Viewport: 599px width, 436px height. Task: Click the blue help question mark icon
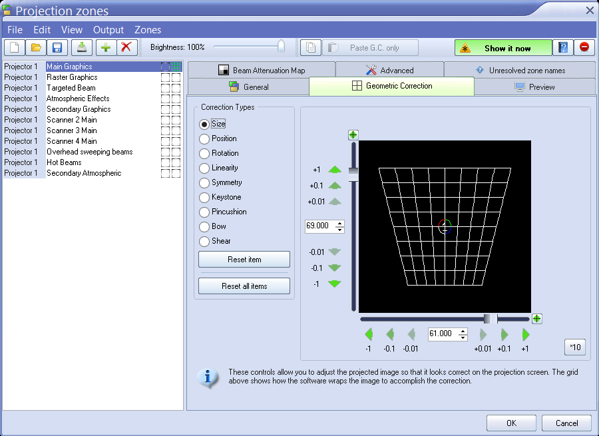point(563,47)
